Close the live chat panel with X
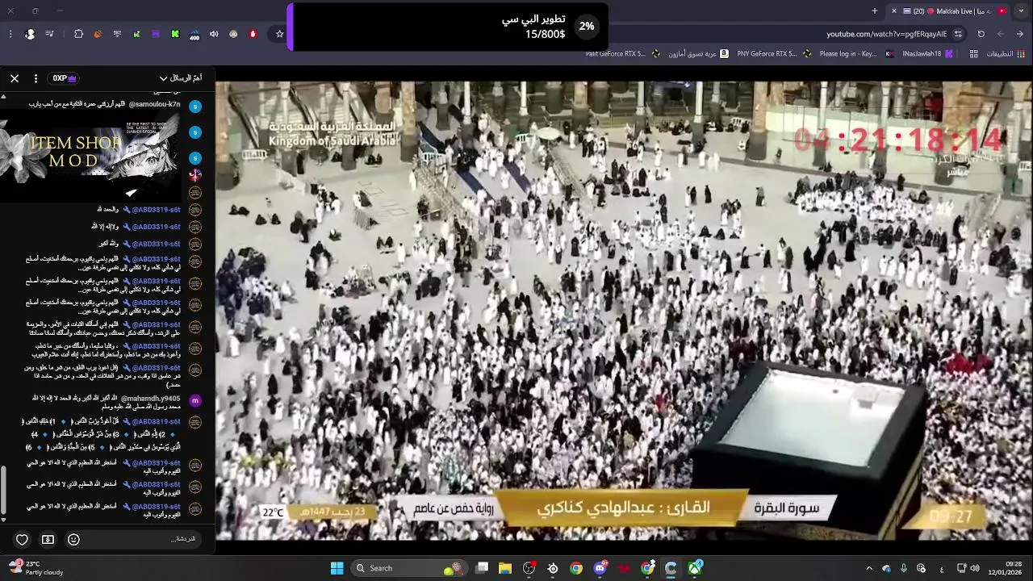Viewport: 1033px width, 581px height. pos(15,78)
